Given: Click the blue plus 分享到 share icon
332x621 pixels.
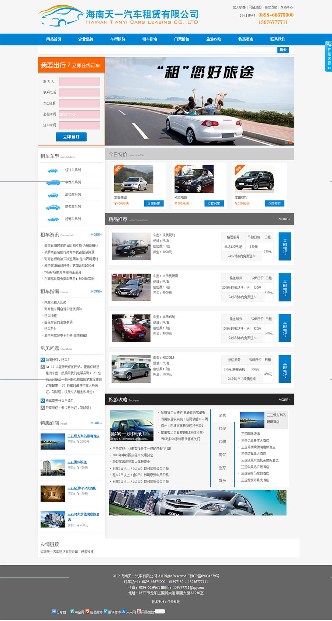Looking at the screenshot, I should (54, 611).
